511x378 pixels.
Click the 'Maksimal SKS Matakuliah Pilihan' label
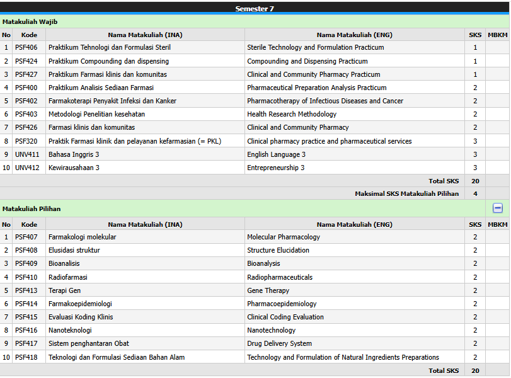click(406, 194)
